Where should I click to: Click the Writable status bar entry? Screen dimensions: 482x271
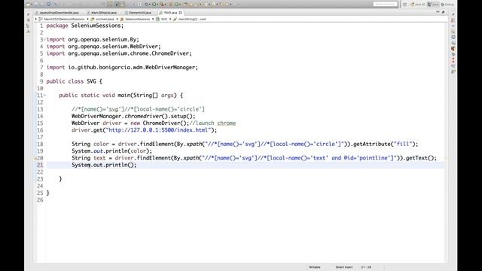315,267
